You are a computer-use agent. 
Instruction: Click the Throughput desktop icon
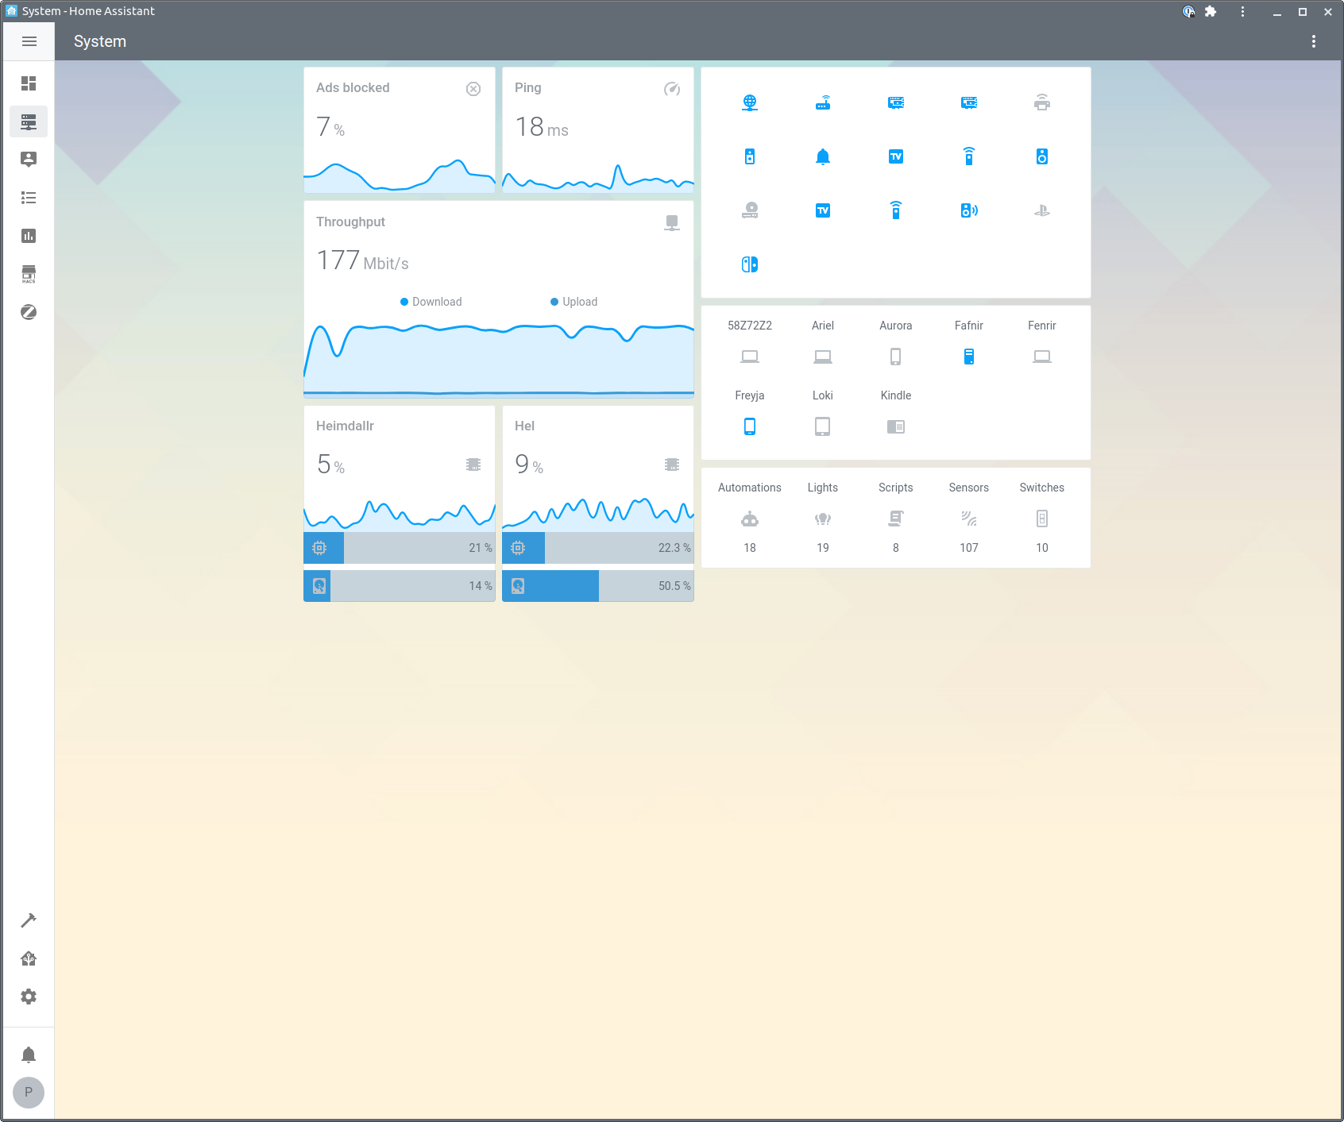pyautogui.click(x=672, y=223)
